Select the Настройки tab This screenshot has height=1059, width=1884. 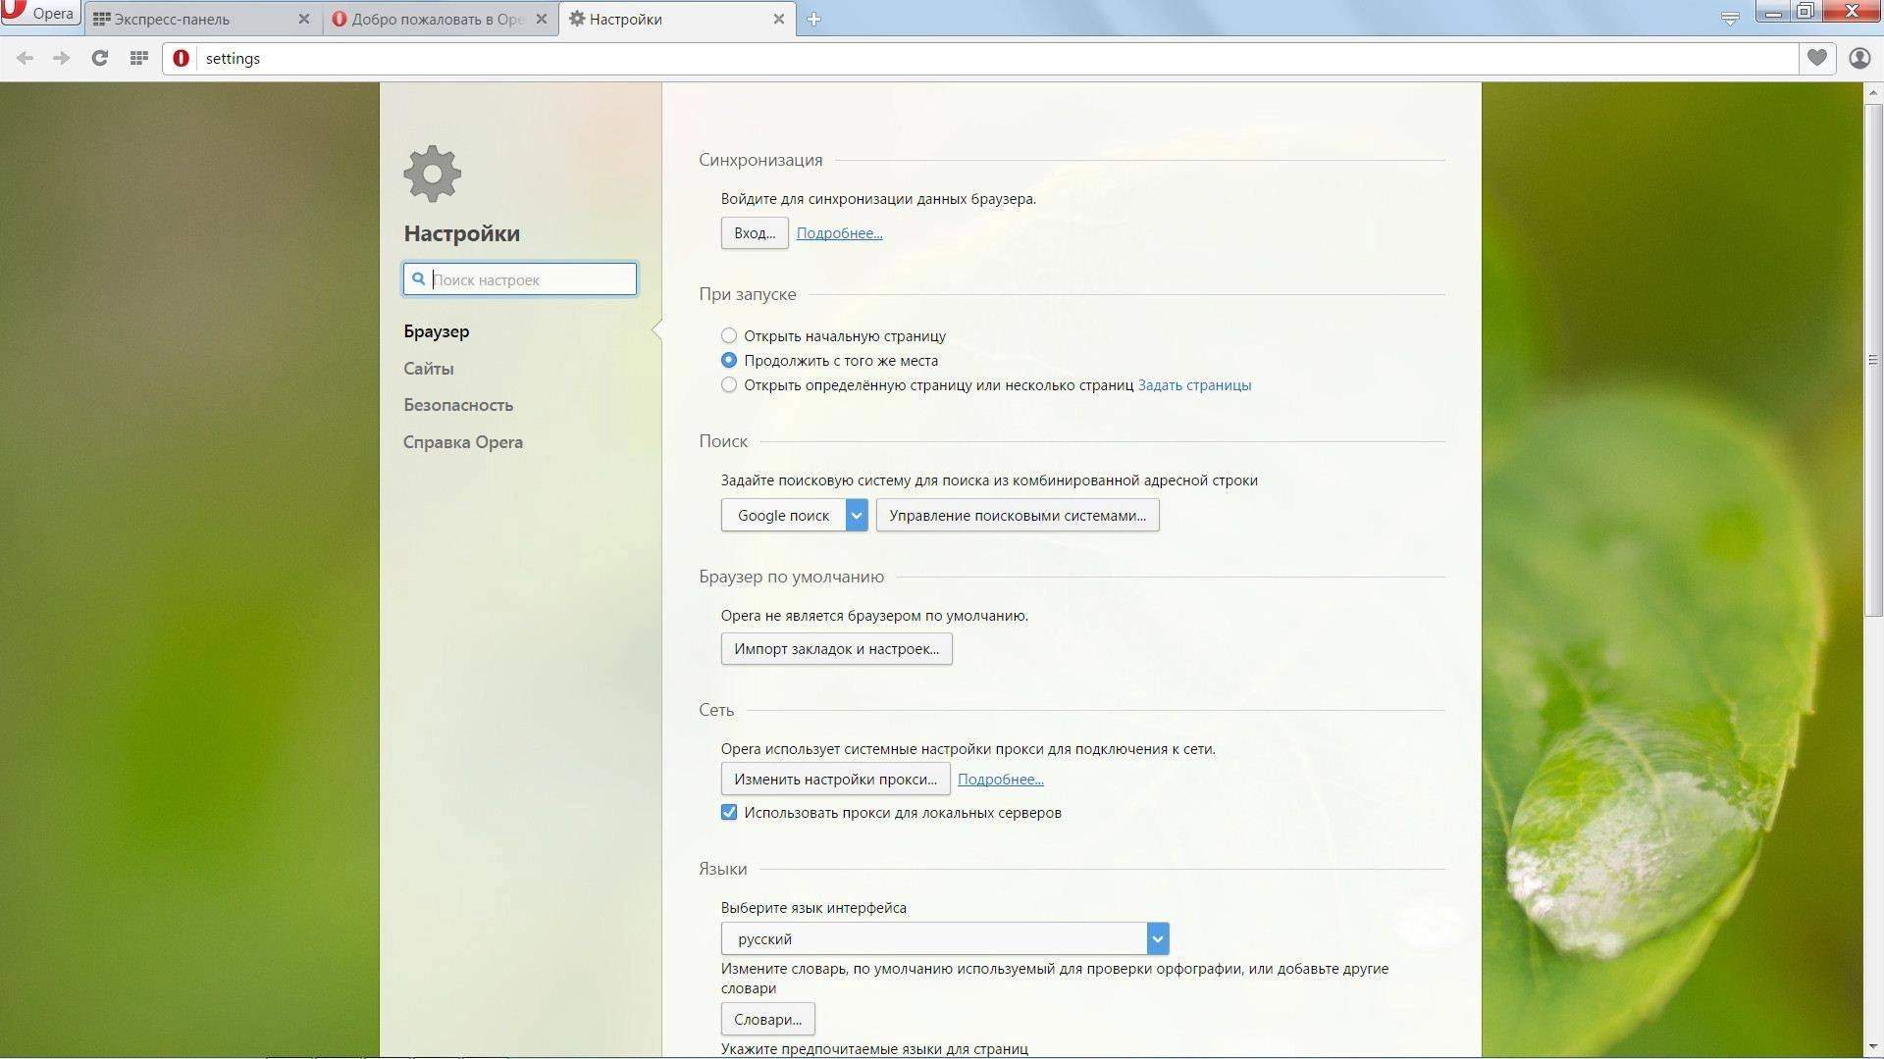(677, 19)
